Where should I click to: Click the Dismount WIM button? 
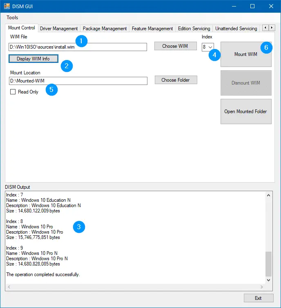pyautogui.click(x=246, y=83)
